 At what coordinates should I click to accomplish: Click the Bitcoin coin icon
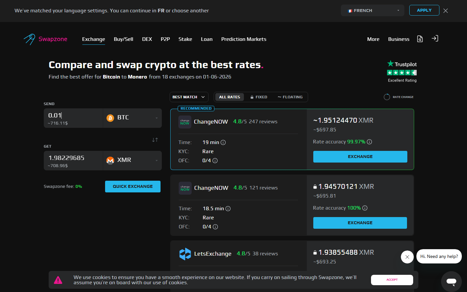(x=110, y=118)
